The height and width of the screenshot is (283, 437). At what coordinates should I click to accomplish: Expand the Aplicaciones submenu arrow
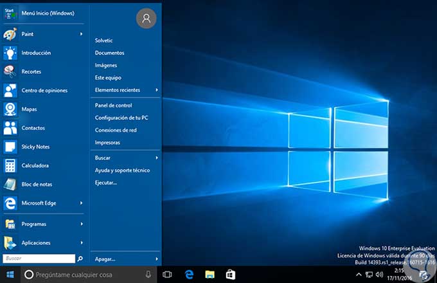pos(82,242)
